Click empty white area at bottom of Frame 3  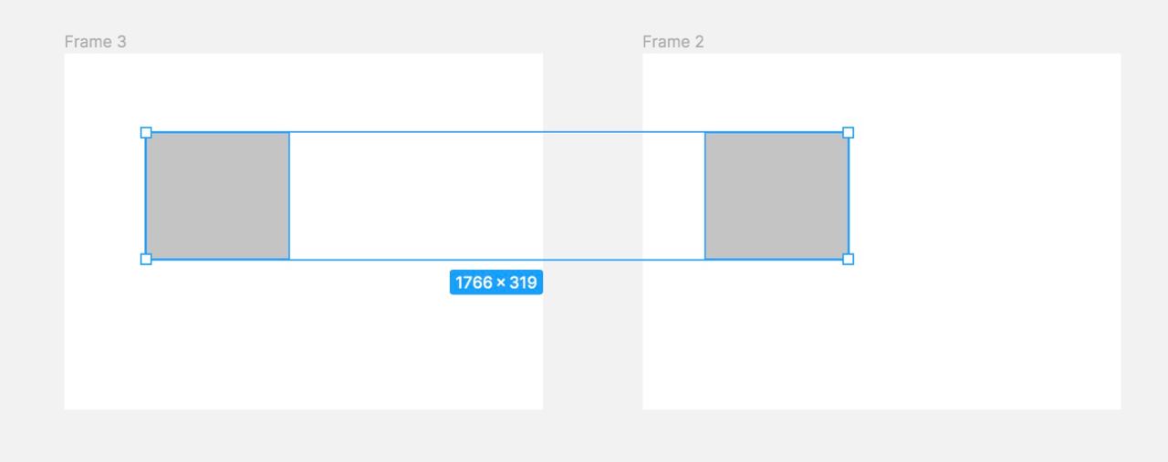point(301,364)
